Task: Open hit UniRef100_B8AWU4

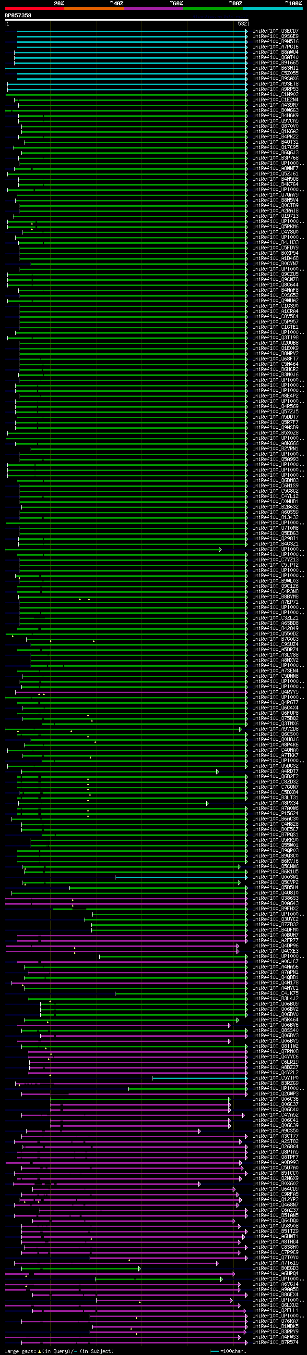Action: (275, 52)
